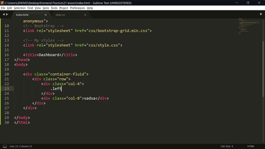This screenshot has width=265, height=149.
Task: Close the index.html tab
Action: (x=46, y=15)
